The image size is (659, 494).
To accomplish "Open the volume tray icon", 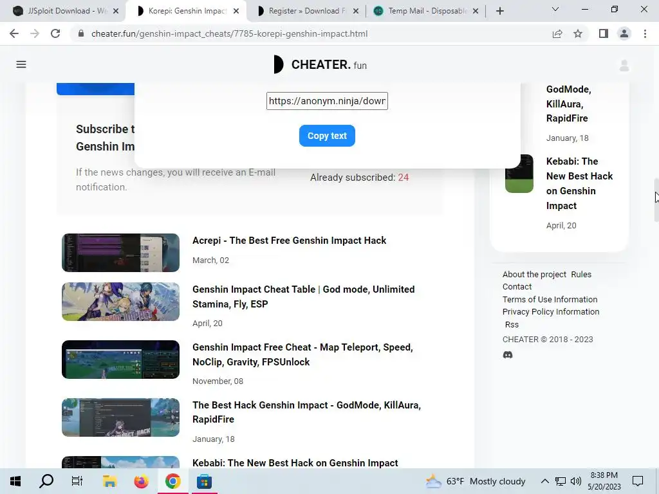I will [x=576, y=481].
